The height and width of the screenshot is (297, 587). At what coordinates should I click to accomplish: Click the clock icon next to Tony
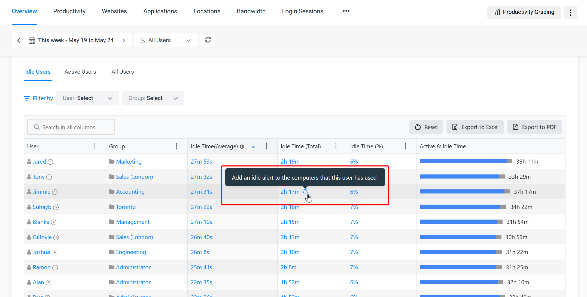click(x=49, y=177)
